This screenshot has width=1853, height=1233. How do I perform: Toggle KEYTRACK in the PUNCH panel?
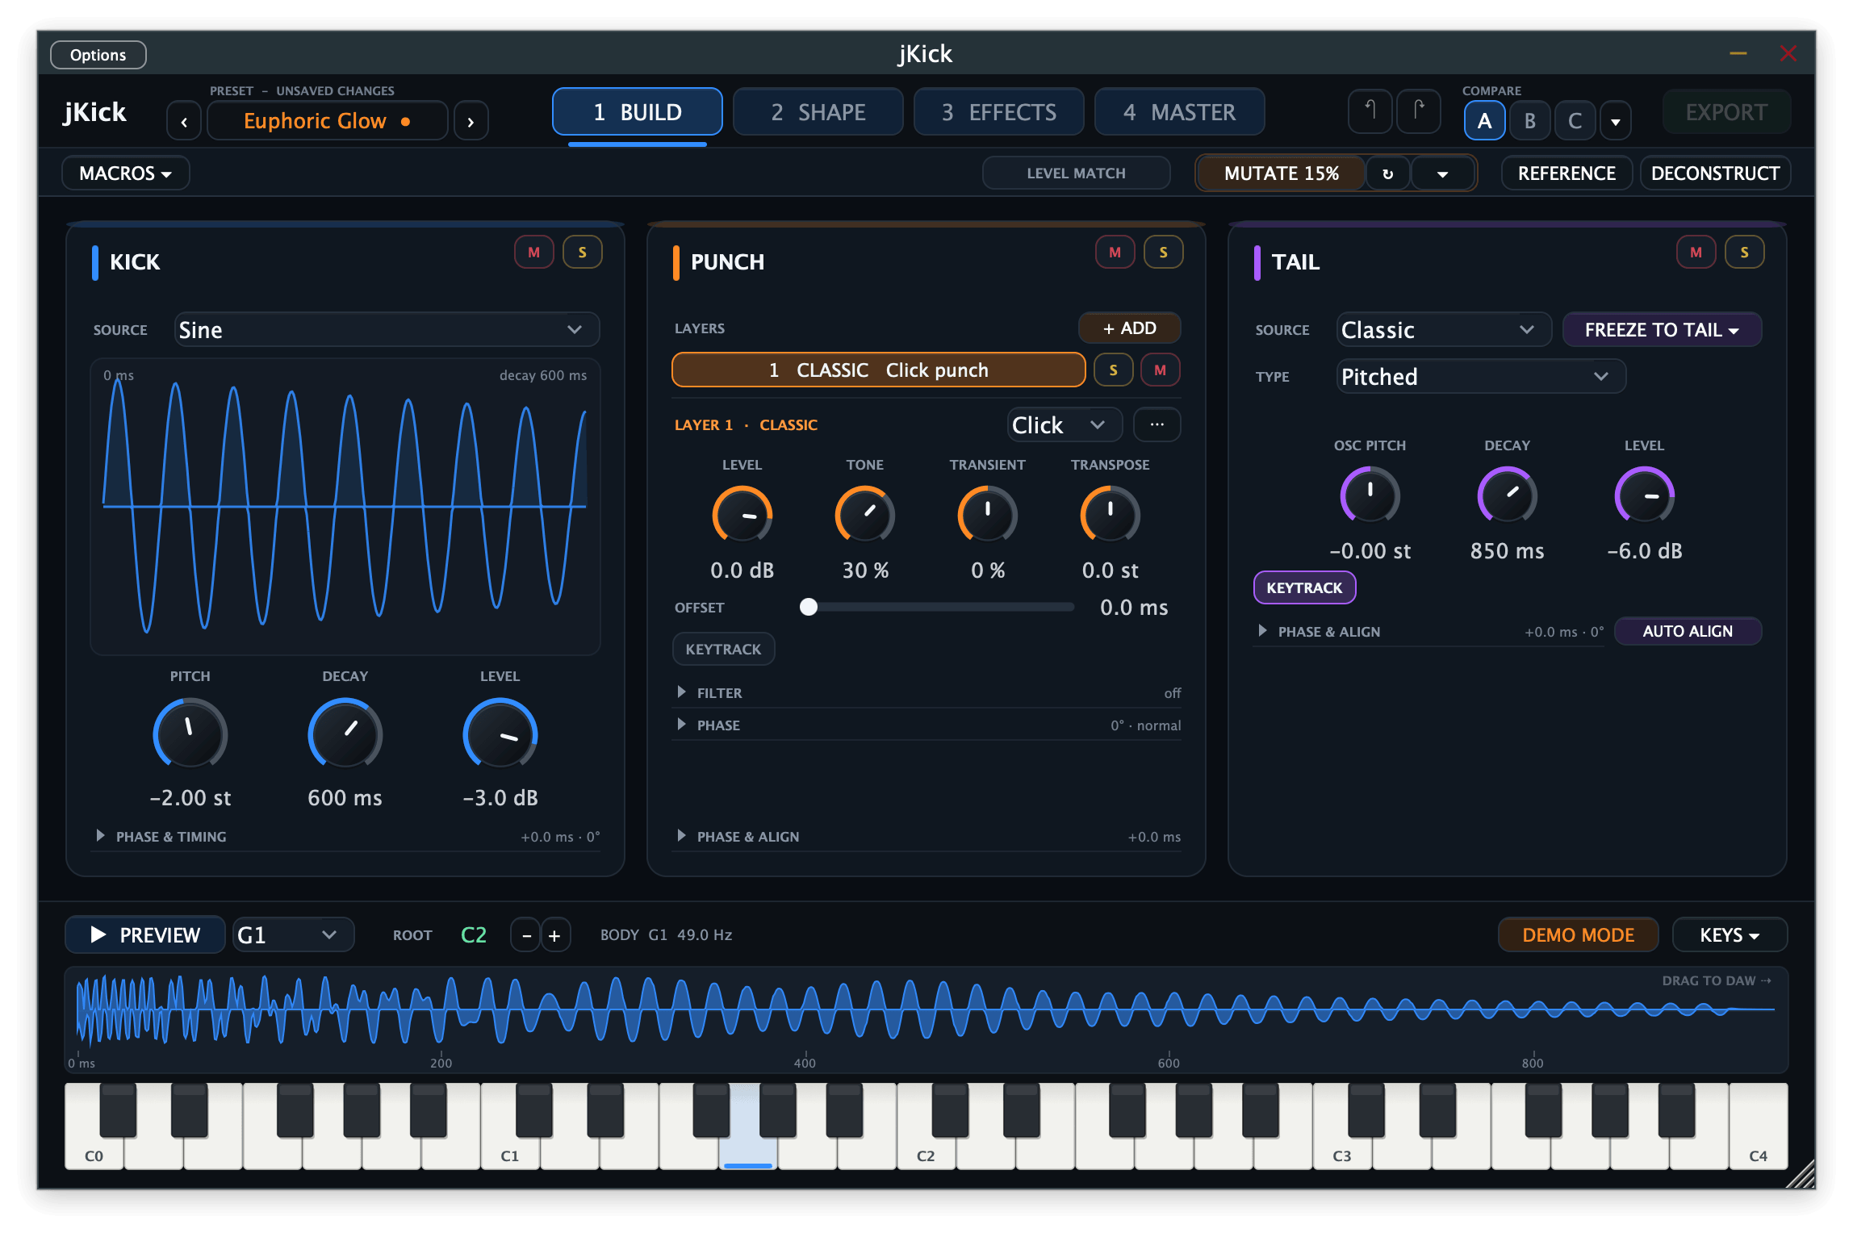pos(723,649)
